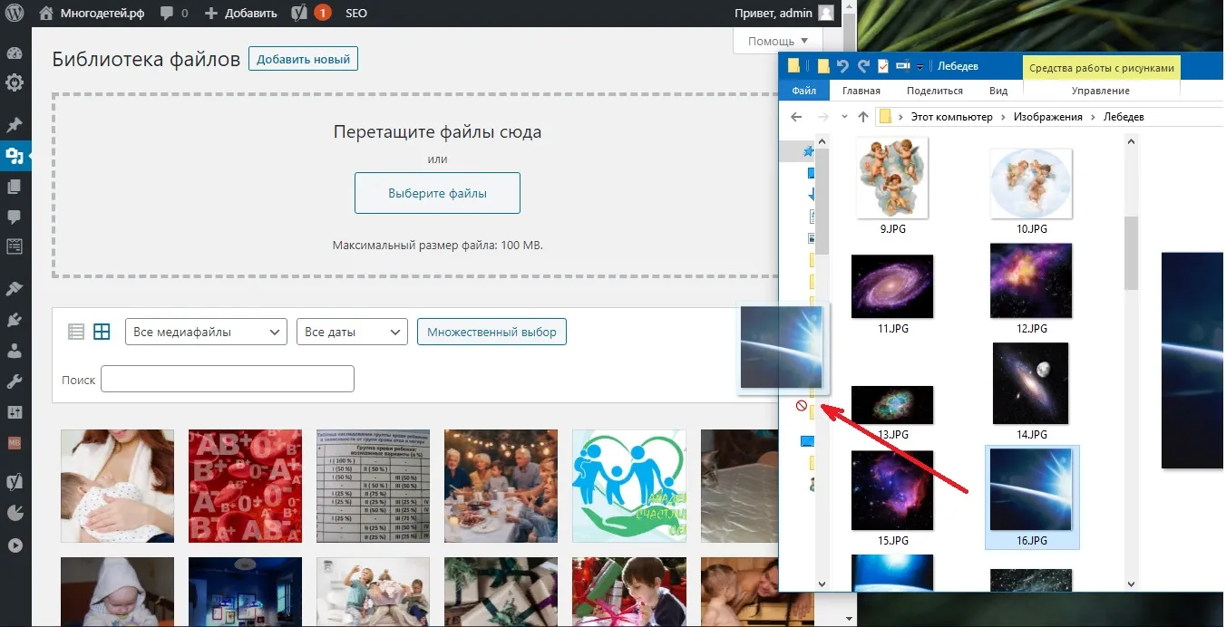Select the 9.JPG cherubs thumbnail in Explorer
The image size is (1226, 627).
point(893,179)
